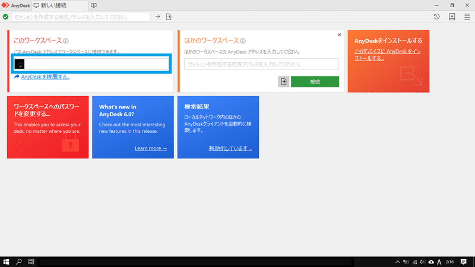
Task: Open the Windows Start menu
Action: [6, 262]
